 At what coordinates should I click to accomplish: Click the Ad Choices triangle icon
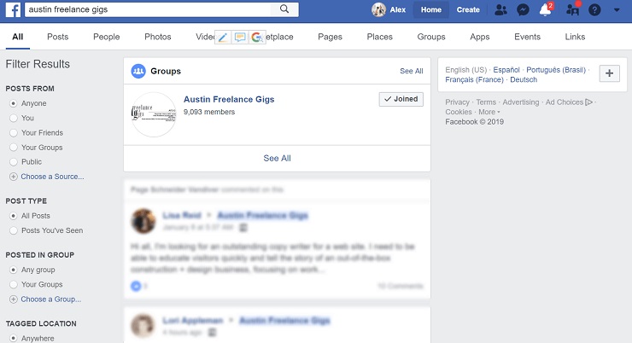589,102
